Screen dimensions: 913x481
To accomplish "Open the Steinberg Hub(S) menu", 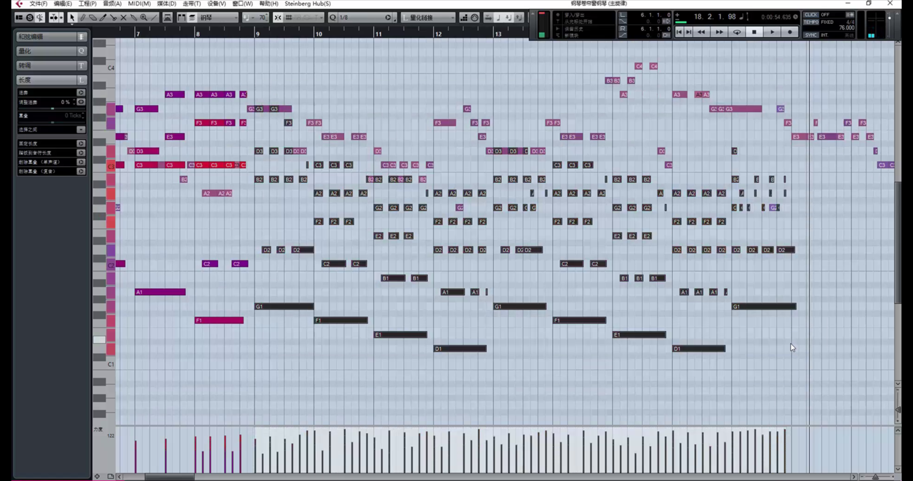I will click(308, 4).
